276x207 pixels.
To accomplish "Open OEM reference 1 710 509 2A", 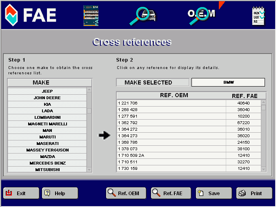I will (x=171, y=155).
